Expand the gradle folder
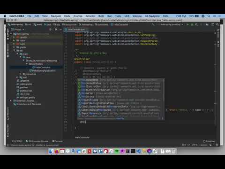This screenshot has width=225, height=169. pos(14,47)
